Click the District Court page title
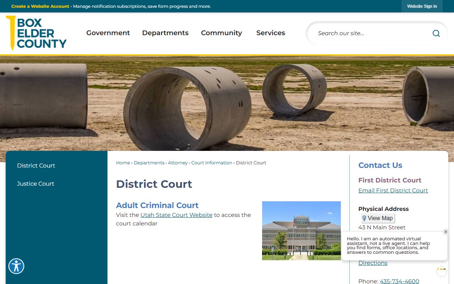 coord(154,184)
